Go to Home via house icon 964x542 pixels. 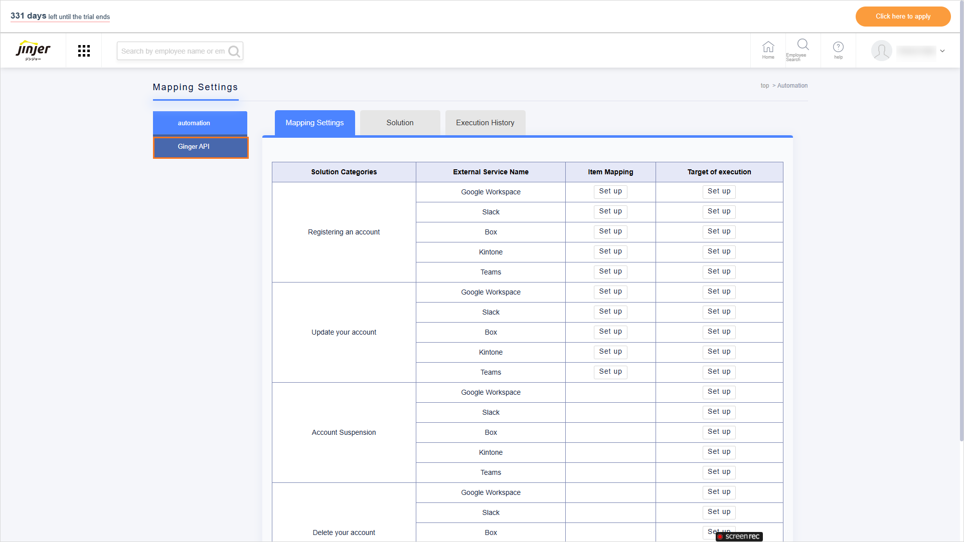click(768, 50)
